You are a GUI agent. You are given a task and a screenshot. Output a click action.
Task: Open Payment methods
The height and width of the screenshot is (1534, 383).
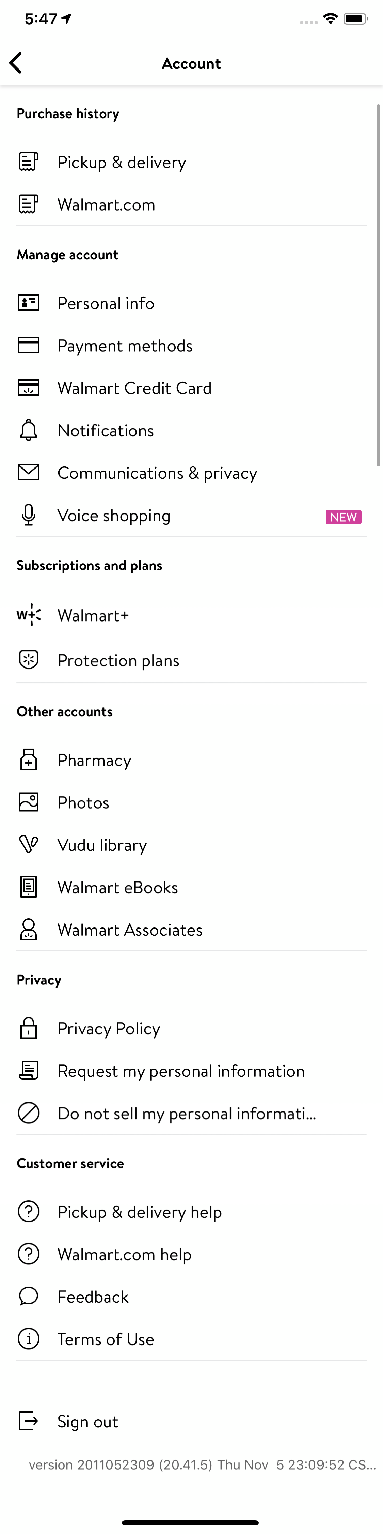click(125, 346)
